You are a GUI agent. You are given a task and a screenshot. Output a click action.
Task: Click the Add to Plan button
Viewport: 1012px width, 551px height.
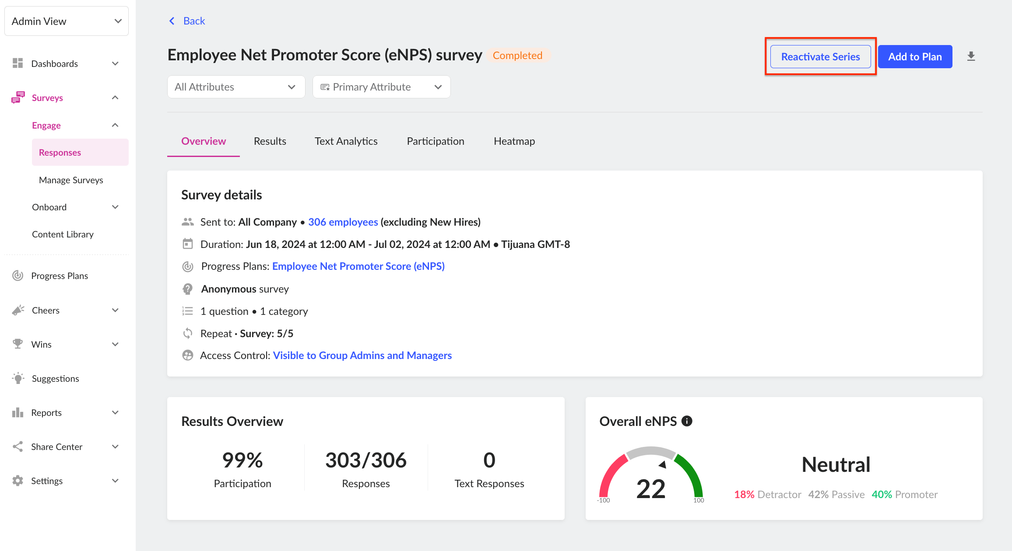(x=915, y=56)
